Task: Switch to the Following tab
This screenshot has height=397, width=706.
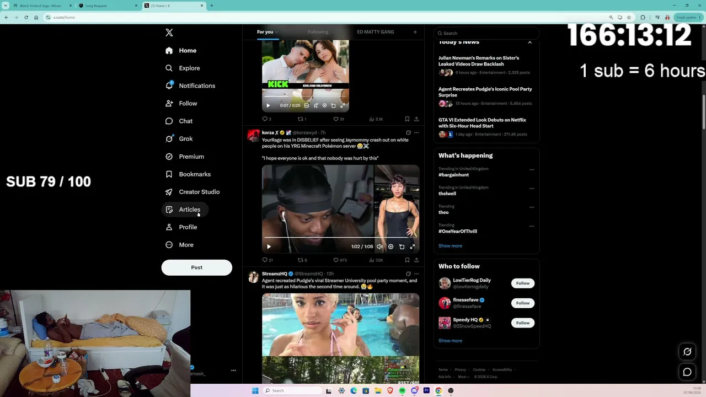Action: click(x=318, y=32)
